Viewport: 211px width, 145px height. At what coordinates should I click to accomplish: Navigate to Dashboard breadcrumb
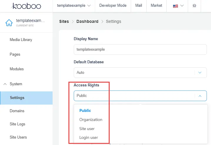point(87,21)
